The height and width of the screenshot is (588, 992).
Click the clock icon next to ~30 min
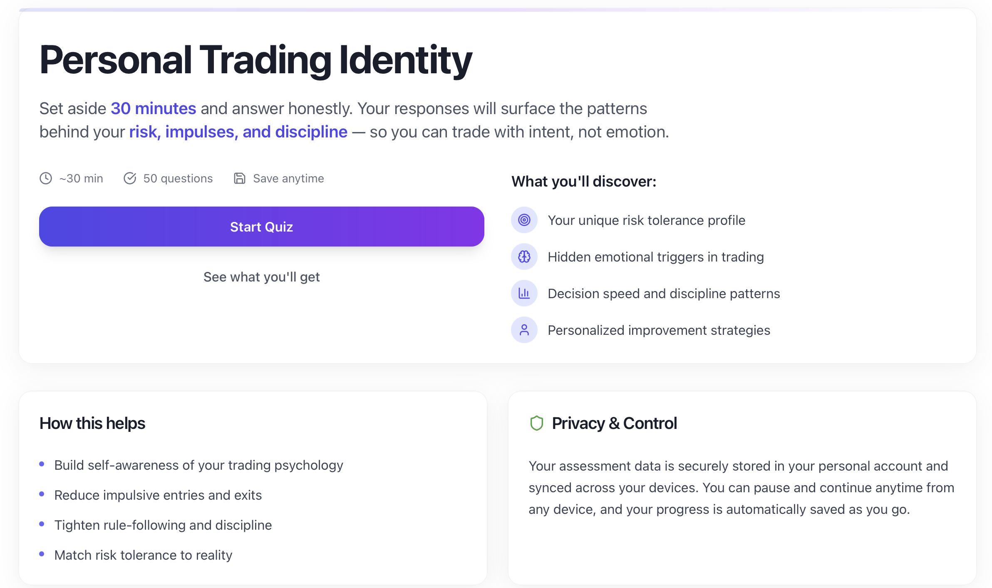(46, 178)
